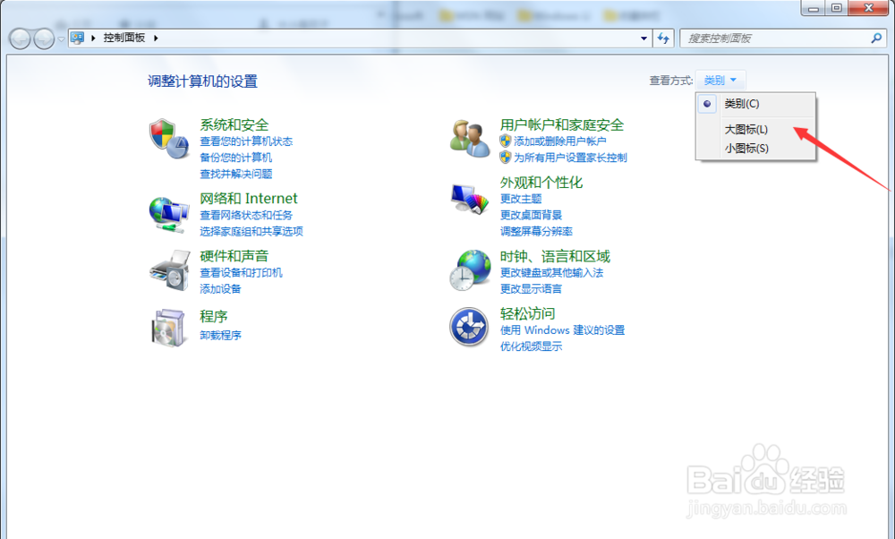Click the 卸载程序 link

220,335
